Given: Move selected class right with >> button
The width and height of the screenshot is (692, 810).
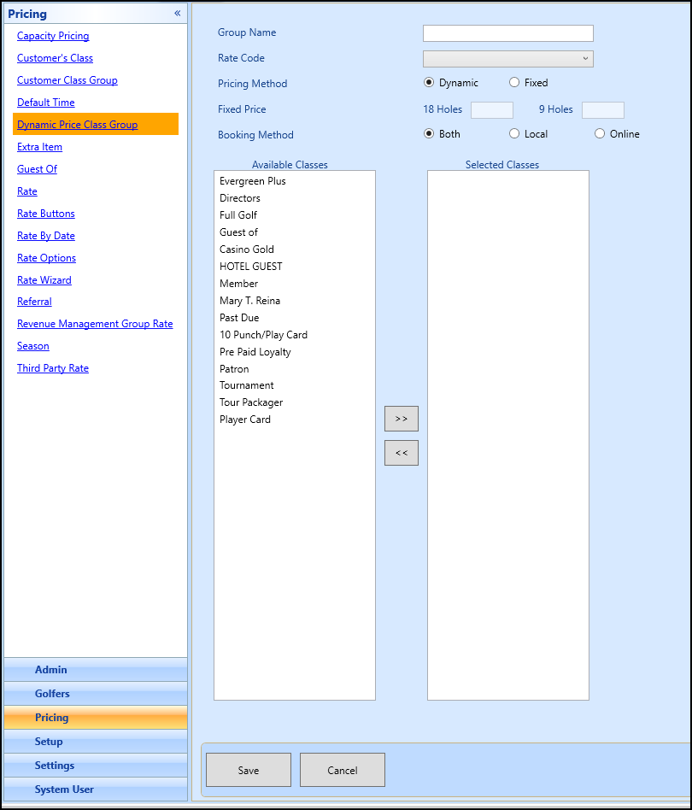Looking at the screenshot, I should tap(402, 419).
